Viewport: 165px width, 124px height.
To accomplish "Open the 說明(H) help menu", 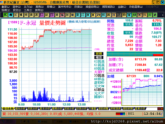I will [39, 10].
